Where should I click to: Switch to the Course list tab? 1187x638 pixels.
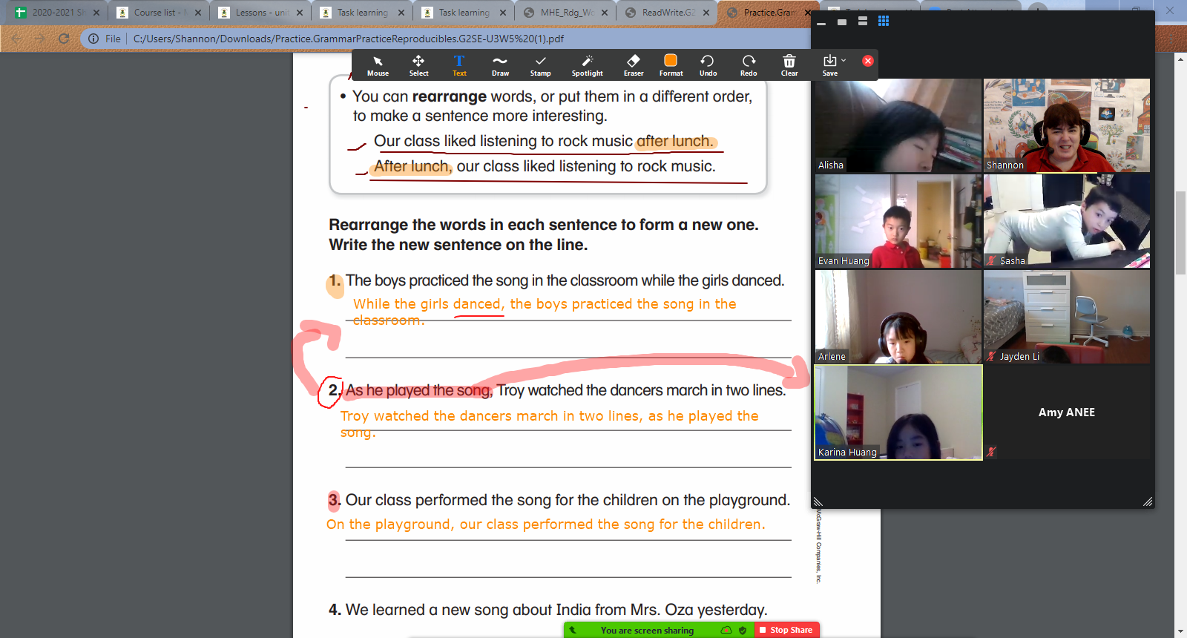(x=158, y=13)
